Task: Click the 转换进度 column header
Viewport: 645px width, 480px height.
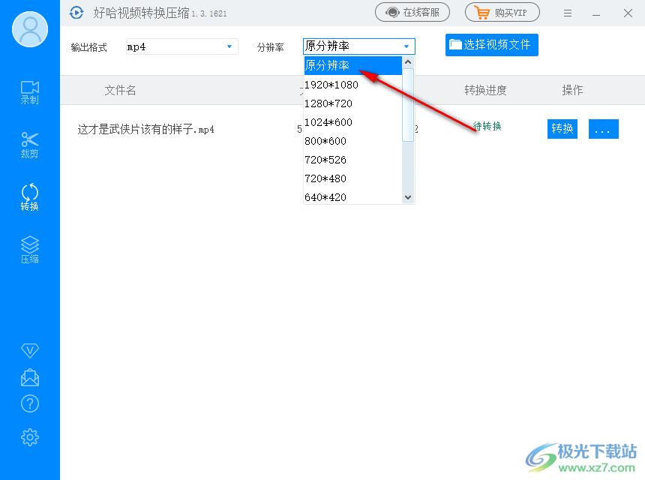Action: point(485,90)
